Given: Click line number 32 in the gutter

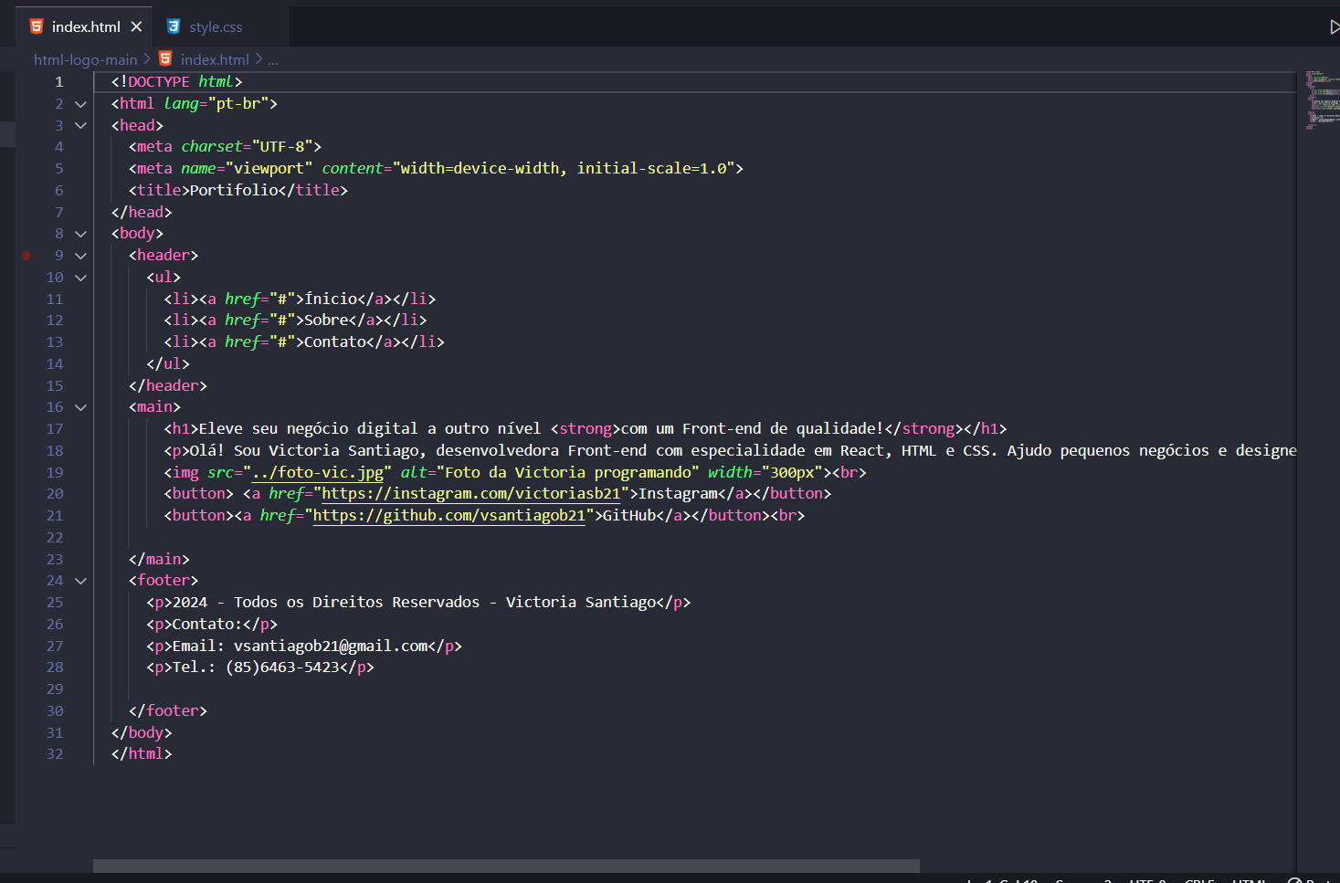Looking at the screenshot, I should point(55,754).
